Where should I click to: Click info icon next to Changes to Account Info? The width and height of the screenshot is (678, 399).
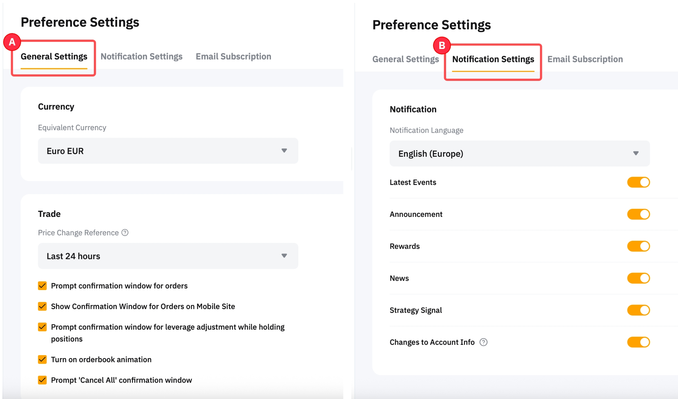coord(483,342)
